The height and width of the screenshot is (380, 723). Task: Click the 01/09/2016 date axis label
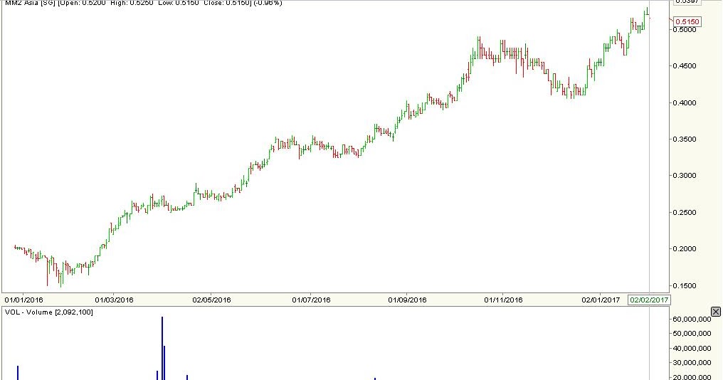click(407, 300)
